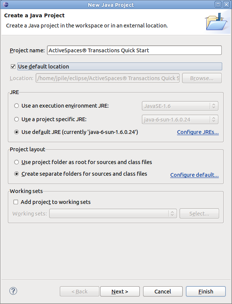
Task: Open Configure JREs settings
Action: pos(198,132)
